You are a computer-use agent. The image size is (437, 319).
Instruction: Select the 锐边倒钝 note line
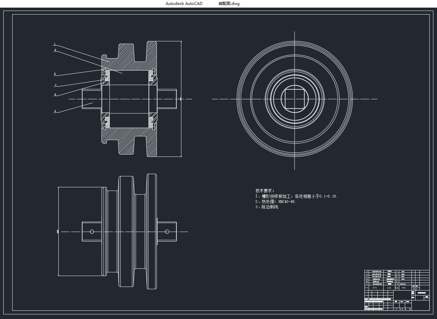(x=267, y=207)
